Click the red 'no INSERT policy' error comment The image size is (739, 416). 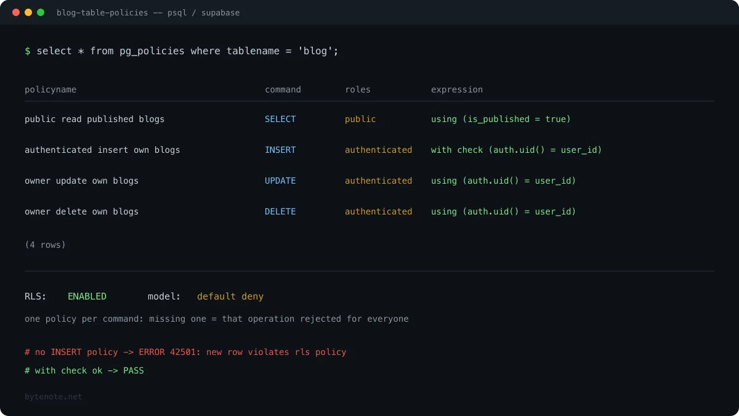tap(185, 352)
